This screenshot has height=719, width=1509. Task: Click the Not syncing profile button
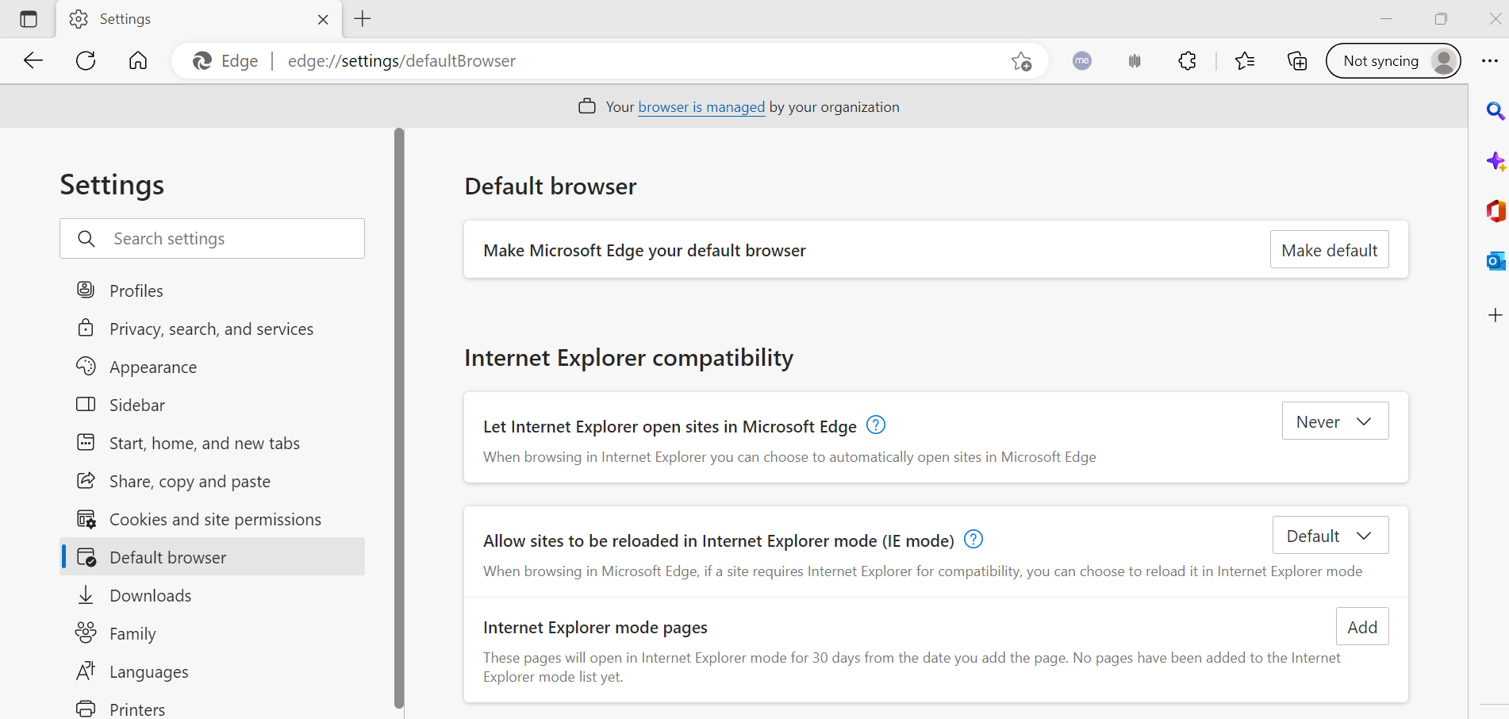[x=1393, y=60]
